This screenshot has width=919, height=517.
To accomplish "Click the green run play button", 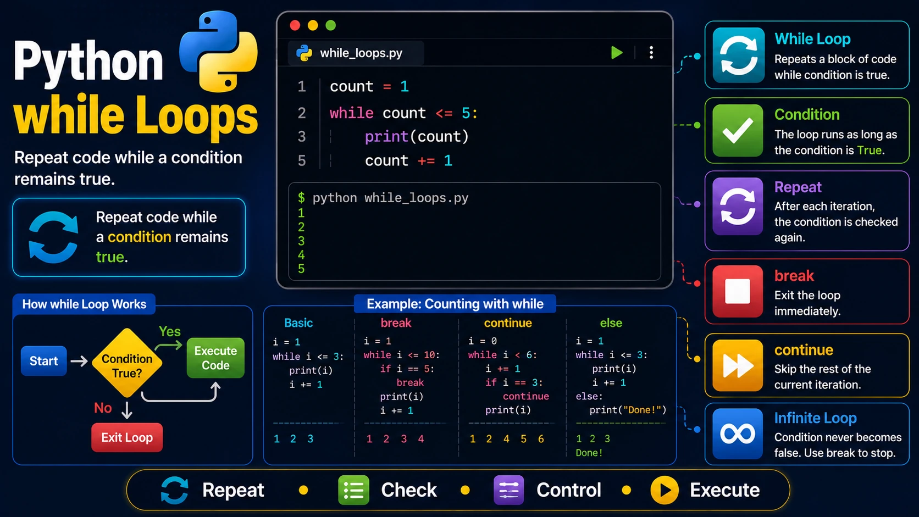I will click(617, 53).
